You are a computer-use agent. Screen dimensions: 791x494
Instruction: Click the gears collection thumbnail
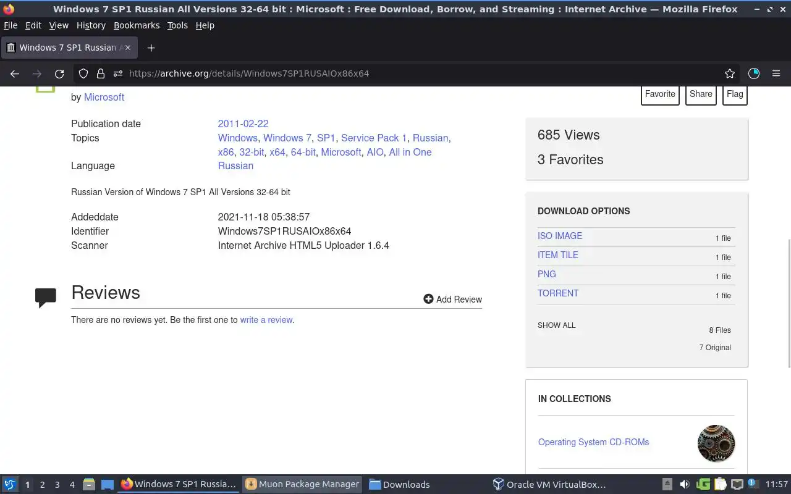(716, 443)
